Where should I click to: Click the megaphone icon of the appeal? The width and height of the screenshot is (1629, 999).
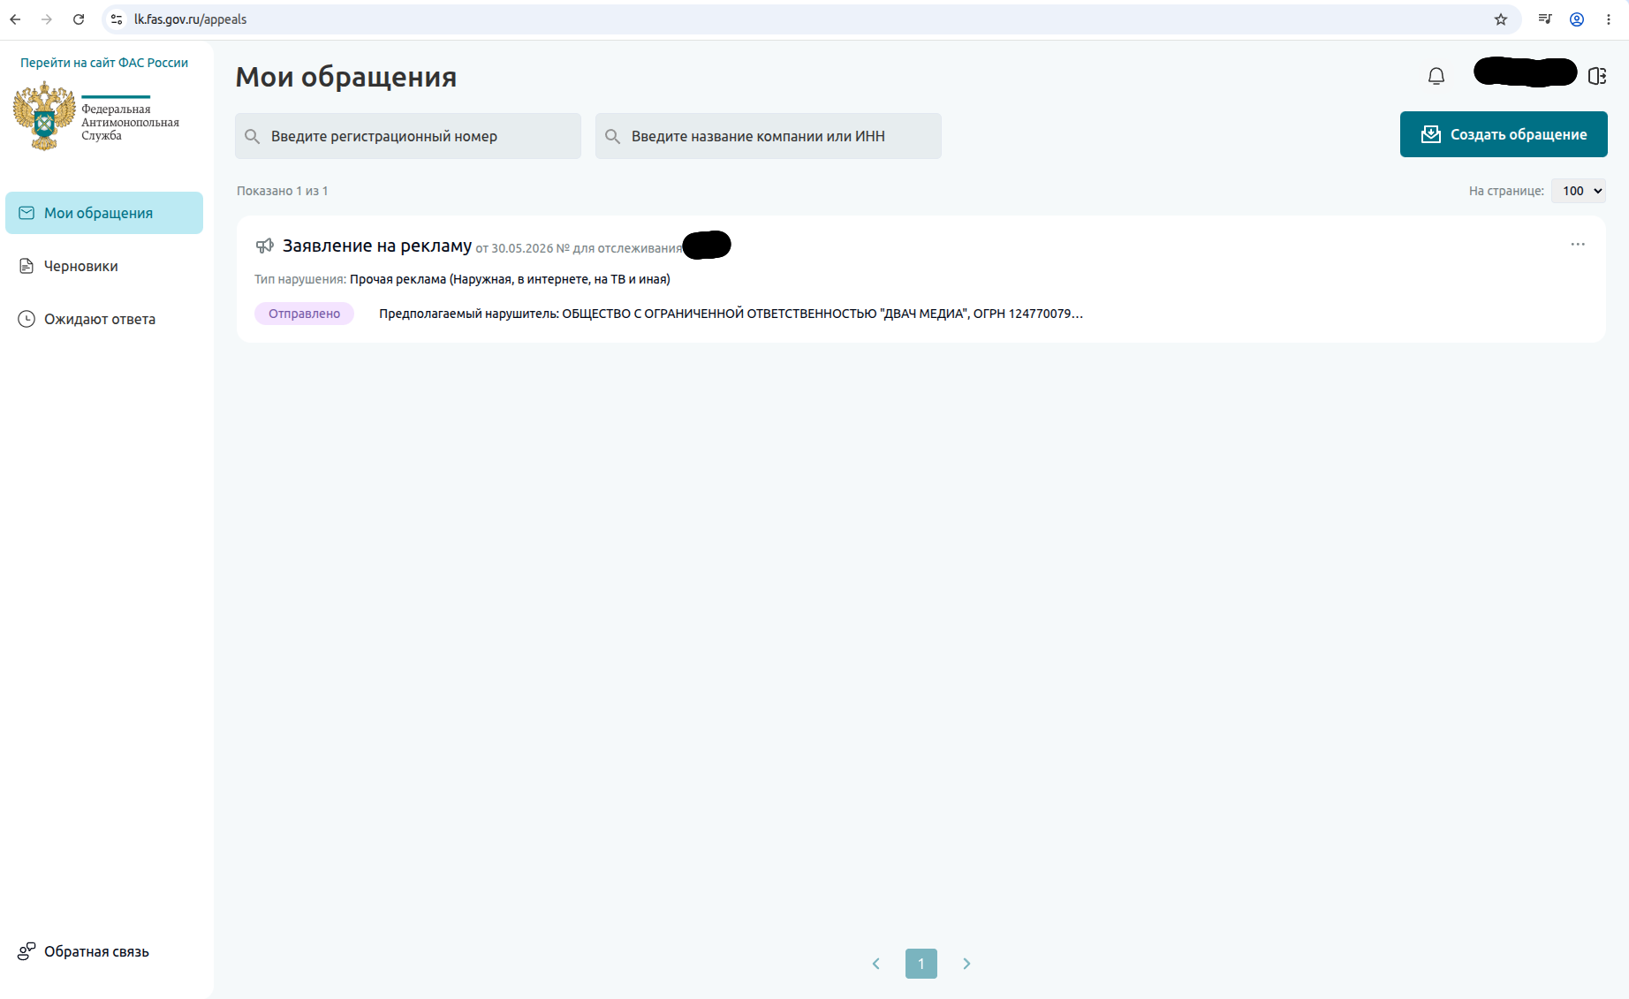coord(265,246)
